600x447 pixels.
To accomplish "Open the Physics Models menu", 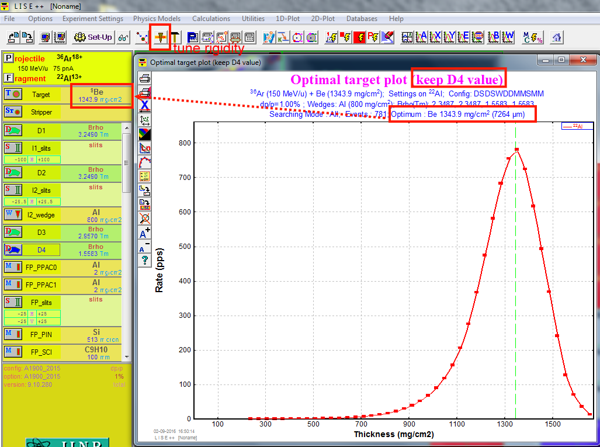I will [x=157, y=19].
